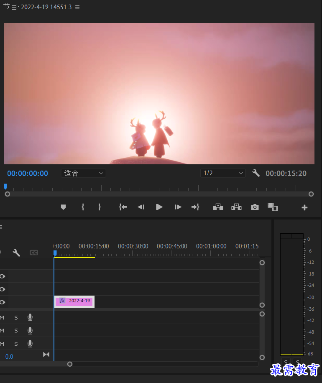
Task: Click the Lift button
Action: pos(218,207)
